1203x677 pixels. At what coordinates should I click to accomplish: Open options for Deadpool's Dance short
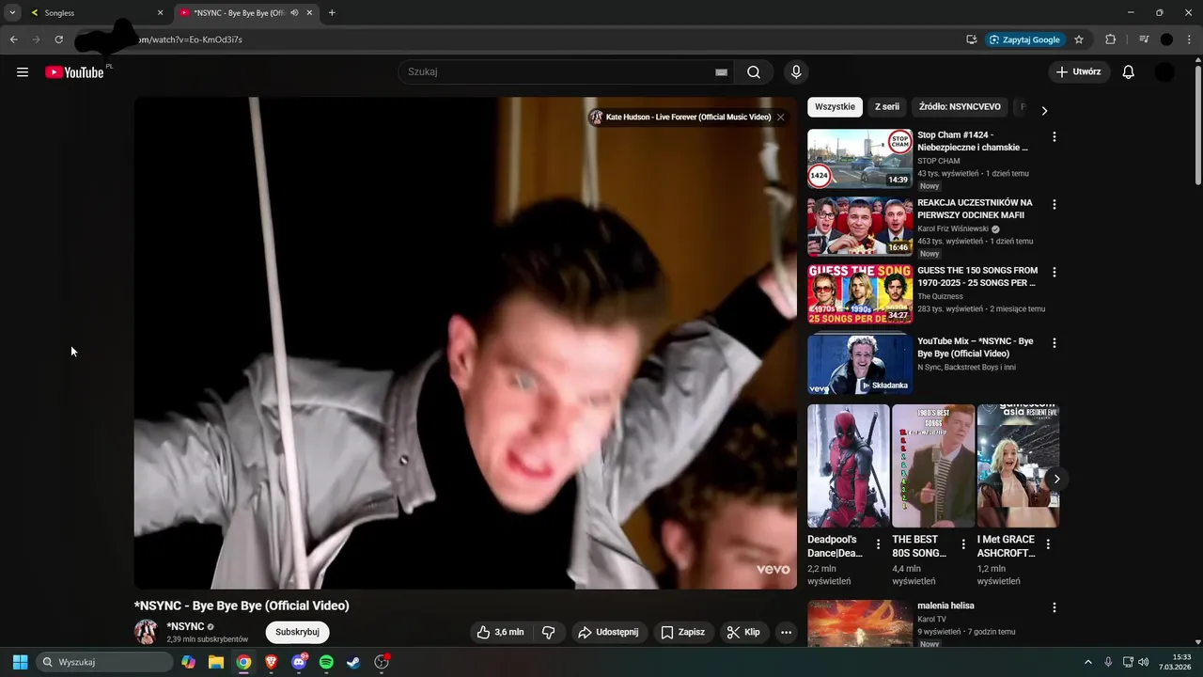point(879,544)
